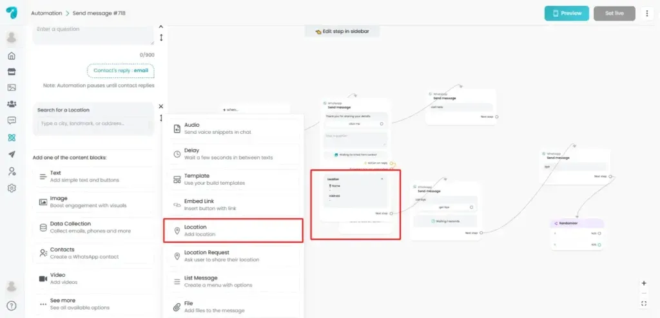This screenshot has width=660, height=318.
Task: Open the media gallery icon in the sidebar
Action: click(12, 88)
